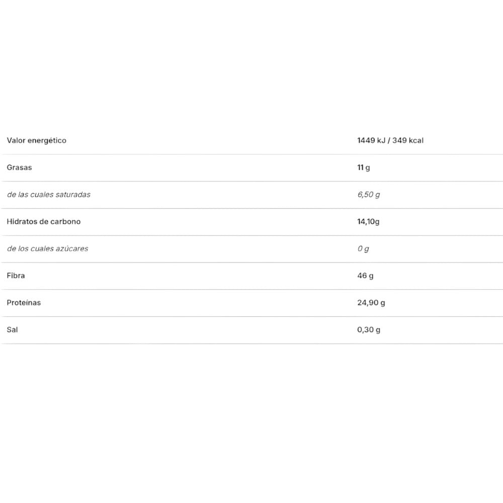This screenshot has height=503, width=503.
Task: Select the '6,50 g' saturated fat value
Action: pyautogui.click(x=369, y=195)
